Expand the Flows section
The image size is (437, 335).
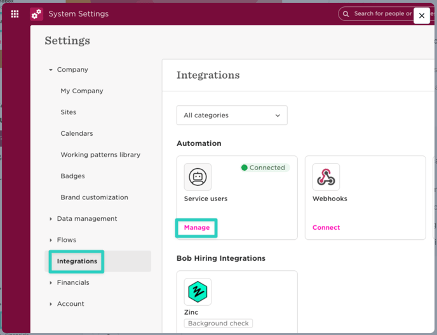(x=51, y=240)
